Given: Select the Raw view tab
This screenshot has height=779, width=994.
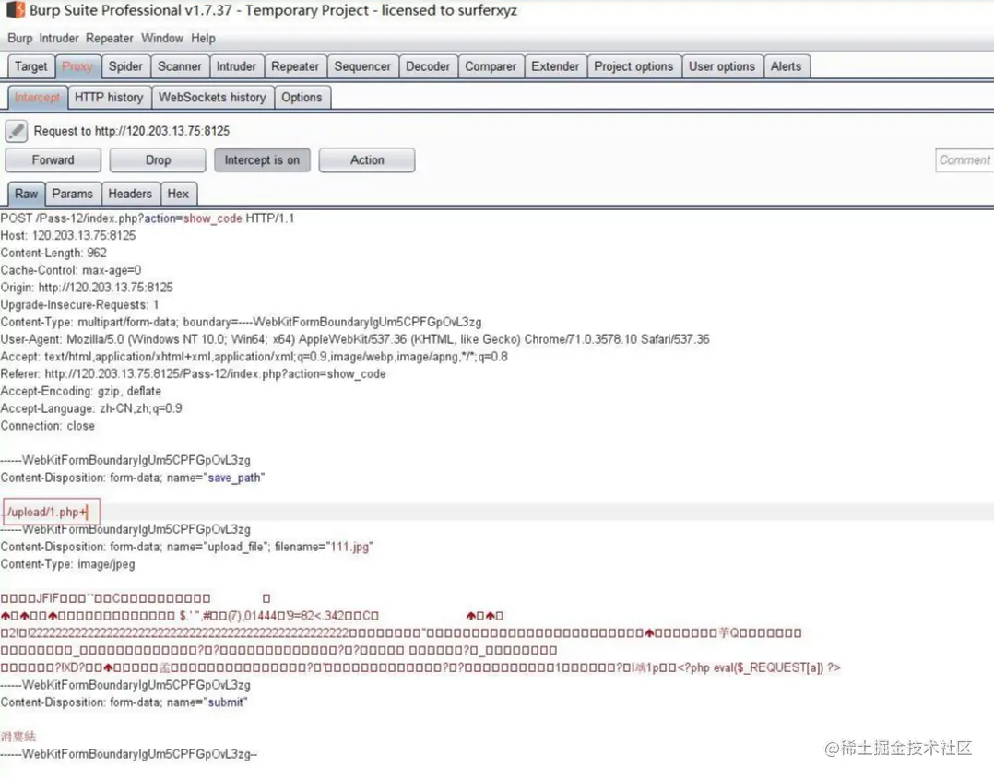Looking at the screenshot, I should (26, 194).
